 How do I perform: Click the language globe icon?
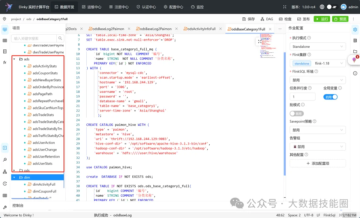click(x=322, y=7)
